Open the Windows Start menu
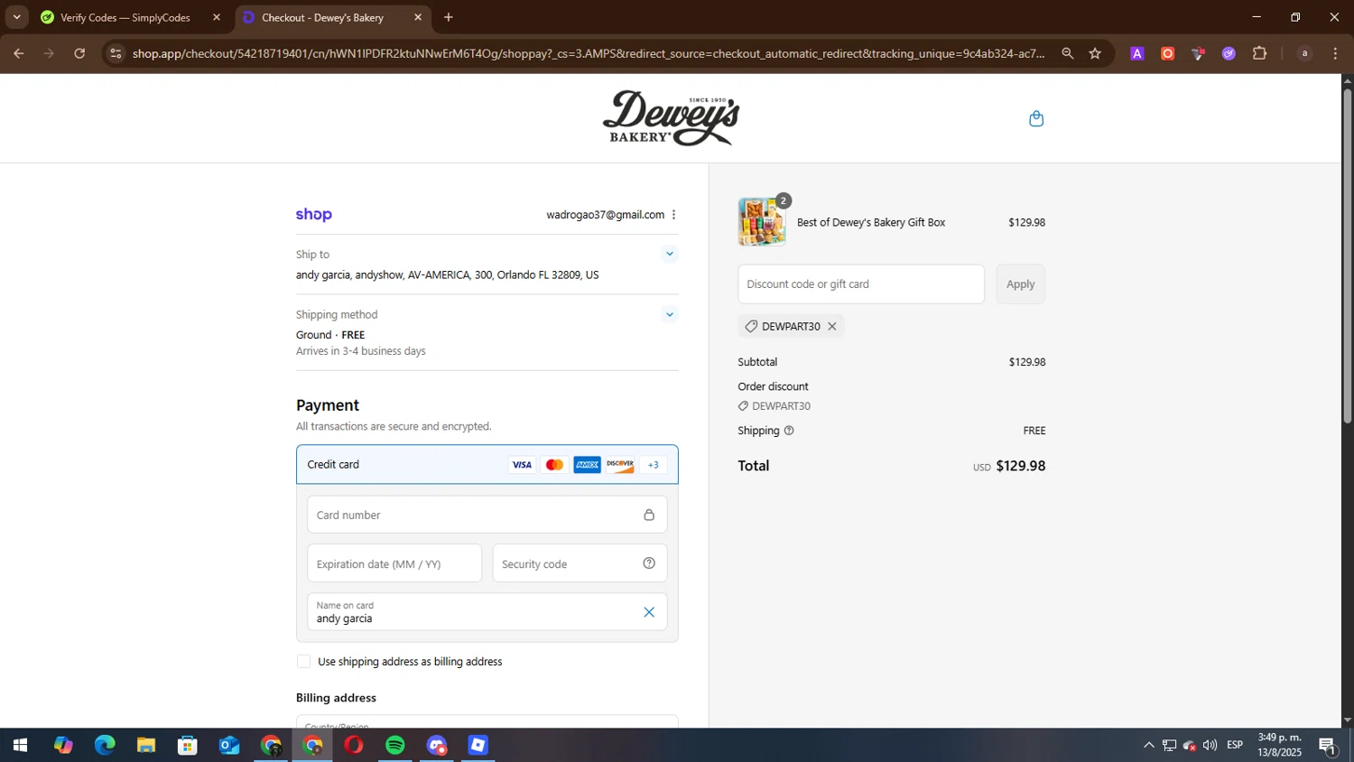This screenshot has width=1354, height=762. tap(20, 746)
